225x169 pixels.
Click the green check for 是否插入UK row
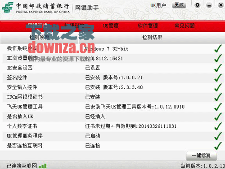click(218, 117)
